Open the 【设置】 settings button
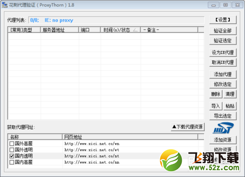This screenshot has height=177, width=245. (x=223, y=20)
